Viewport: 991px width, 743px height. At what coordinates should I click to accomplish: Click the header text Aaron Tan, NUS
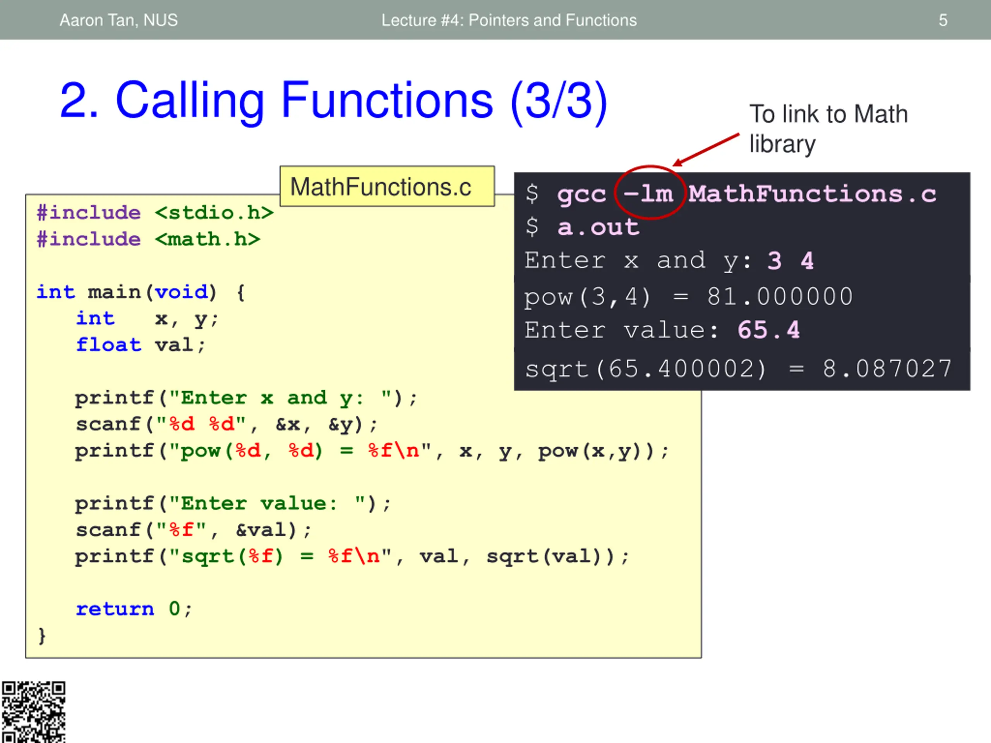click(x=119, y=20)
